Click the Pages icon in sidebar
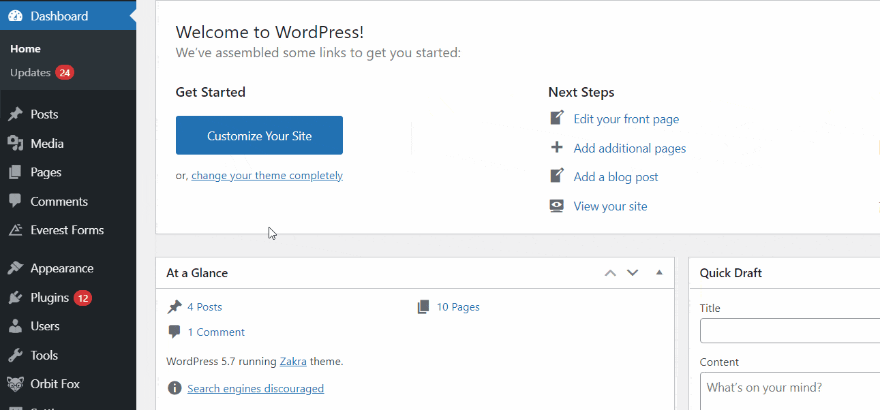Screen dimensions: 880x410 [x=15, y=172]
